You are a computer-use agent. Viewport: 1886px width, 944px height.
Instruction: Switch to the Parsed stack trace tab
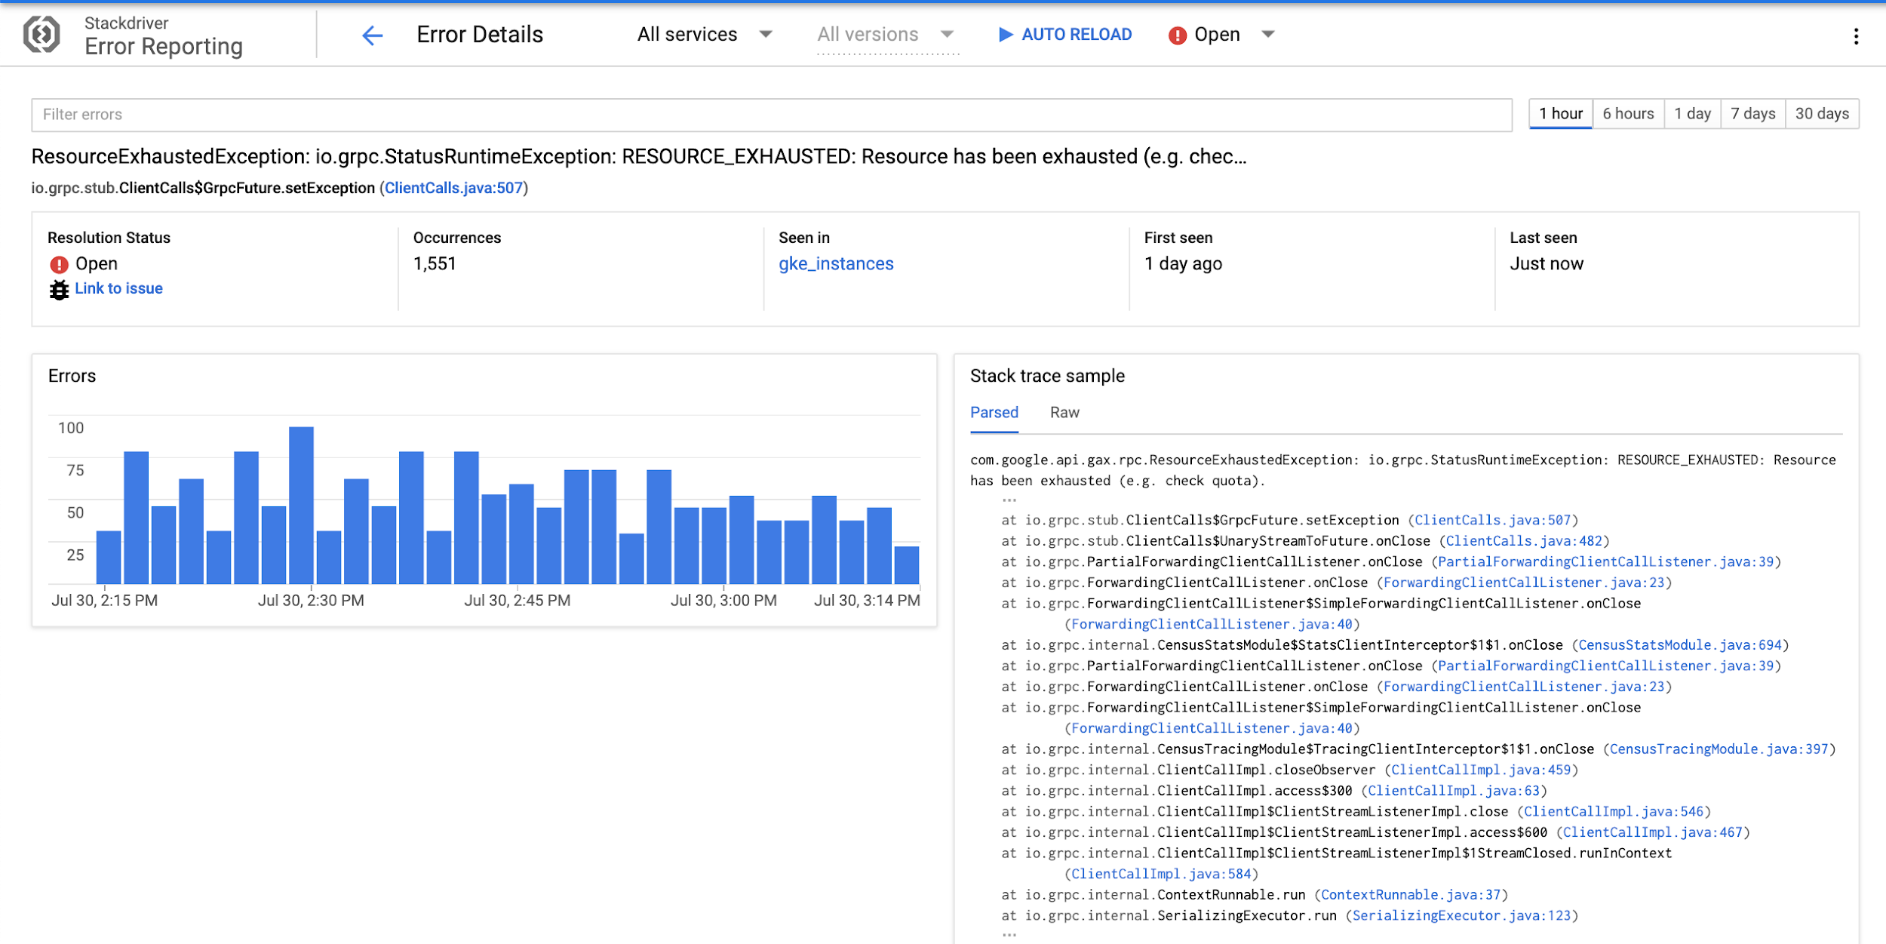[994, 413]
